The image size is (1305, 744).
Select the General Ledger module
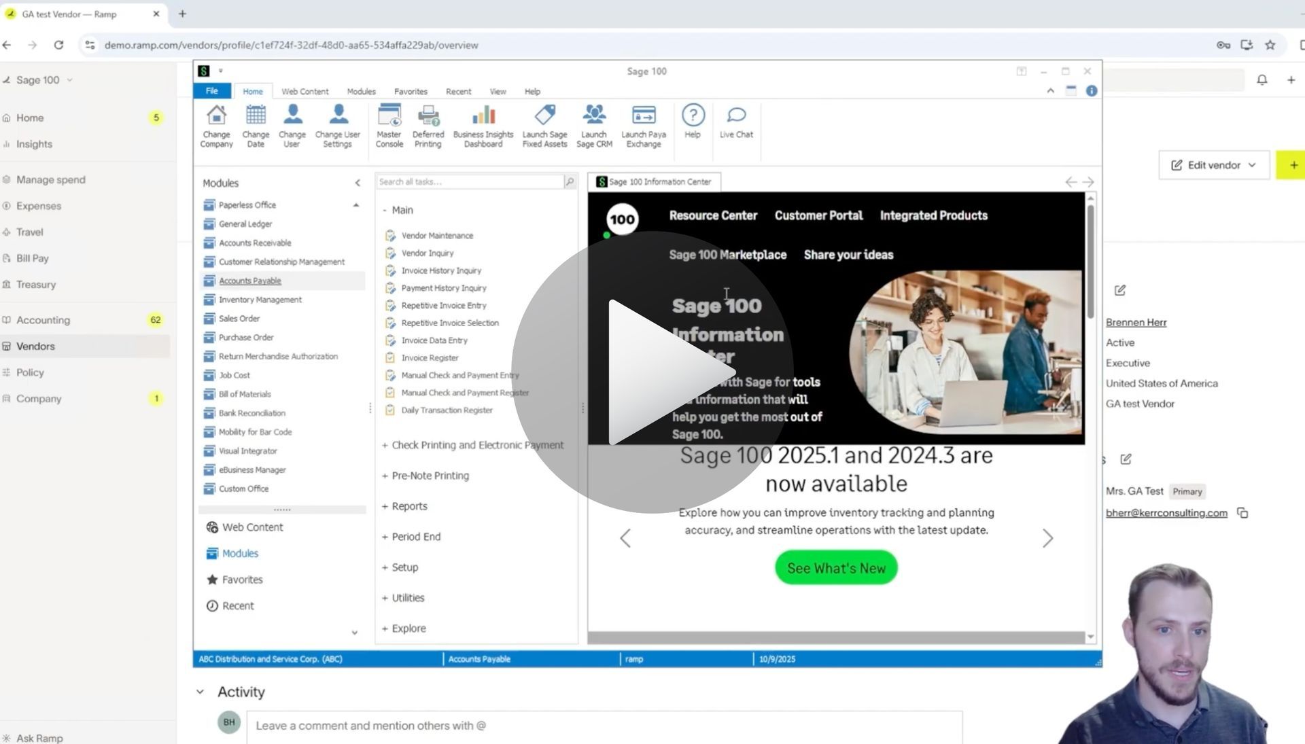point(245,224)
